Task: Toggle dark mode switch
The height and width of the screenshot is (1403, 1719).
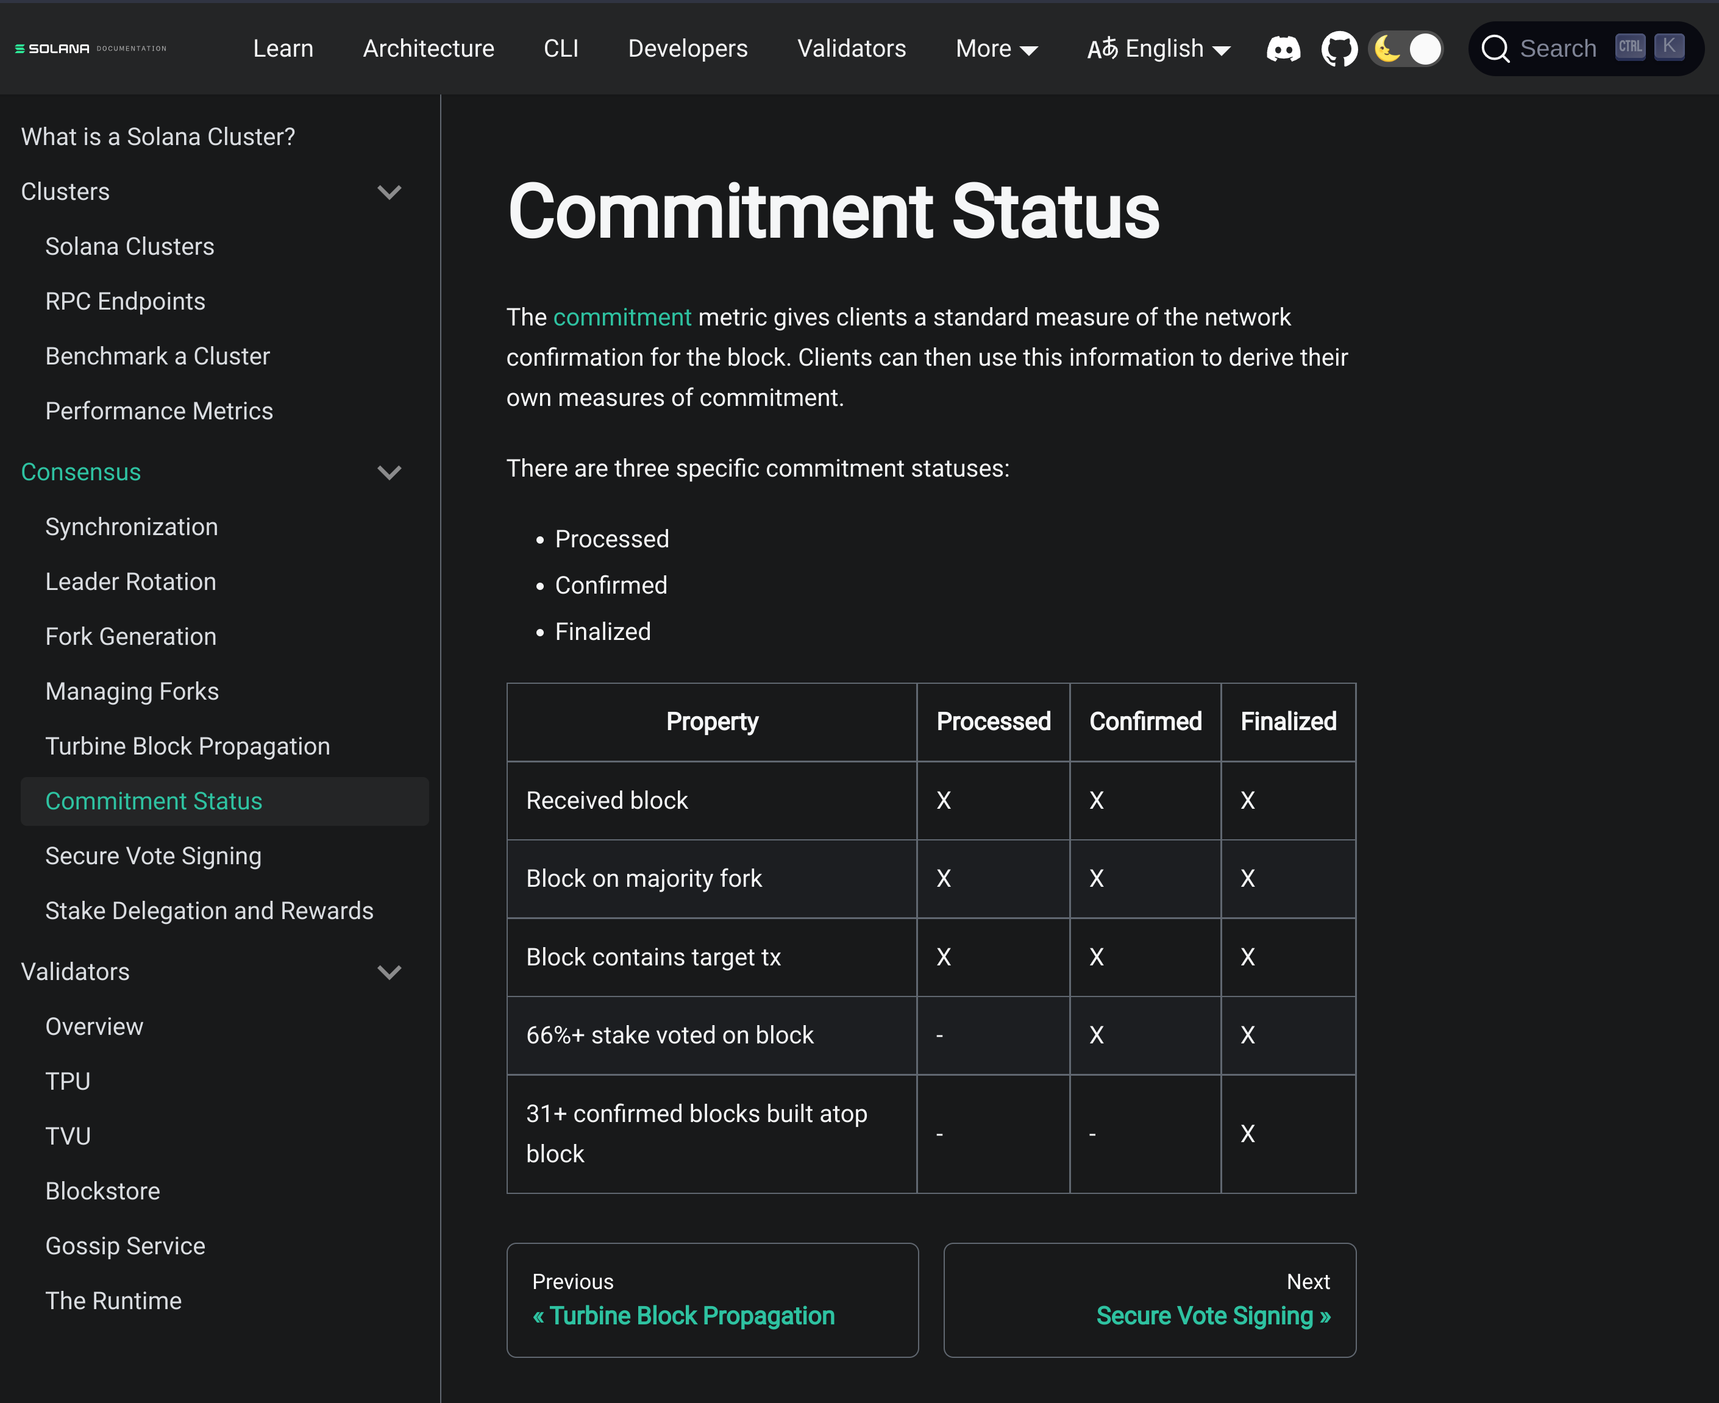Action: tap(1406, 49)
